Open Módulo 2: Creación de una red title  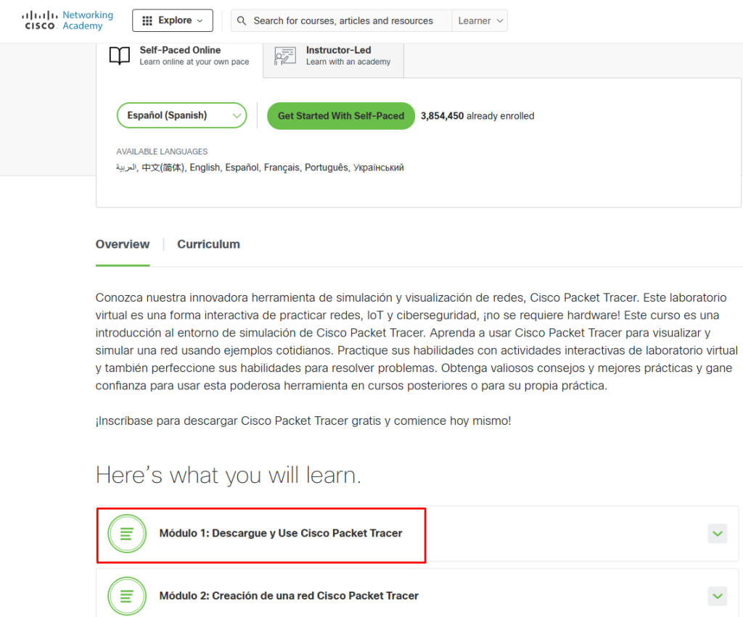pos(289,596)
